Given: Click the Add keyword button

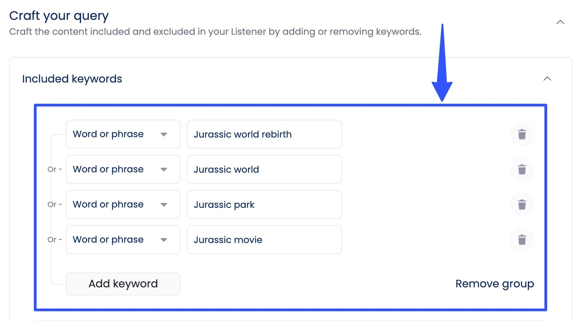Looking at the screenshot, I should point(123,284).
